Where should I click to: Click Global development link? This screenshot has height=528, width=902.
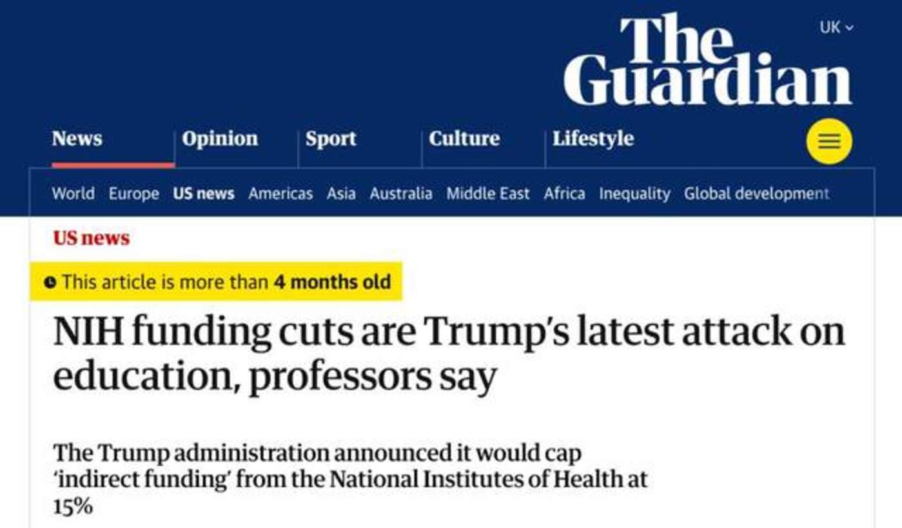pos(756,193)
